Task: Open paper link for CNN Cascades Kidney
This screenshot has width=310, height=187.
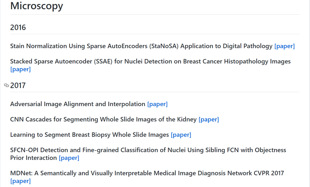Action: (x=209, y=120)
